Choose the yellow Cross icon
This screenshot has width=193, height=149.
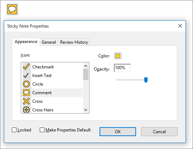[x=26, y=101]
